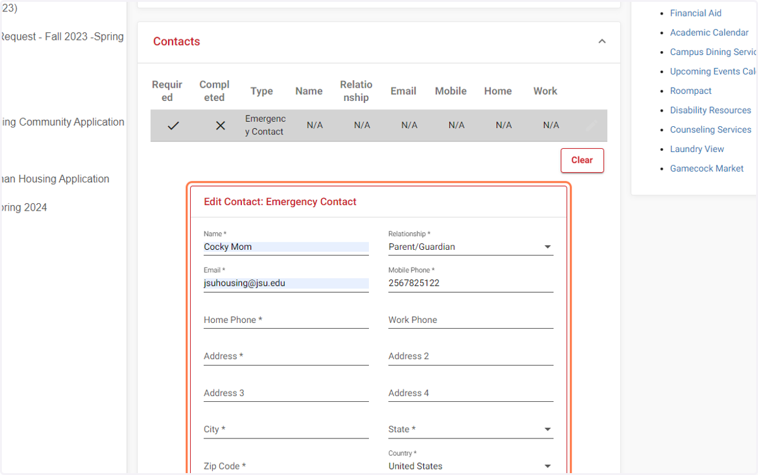Viewport: 758px width, 475px height.
Task: Click the Name column header
Action: [309, 91]
